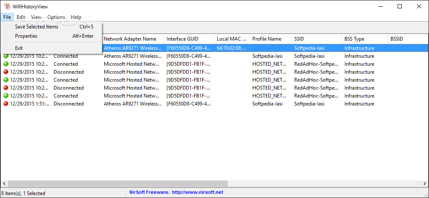Minimize the WifiHistoryView window

381,7
